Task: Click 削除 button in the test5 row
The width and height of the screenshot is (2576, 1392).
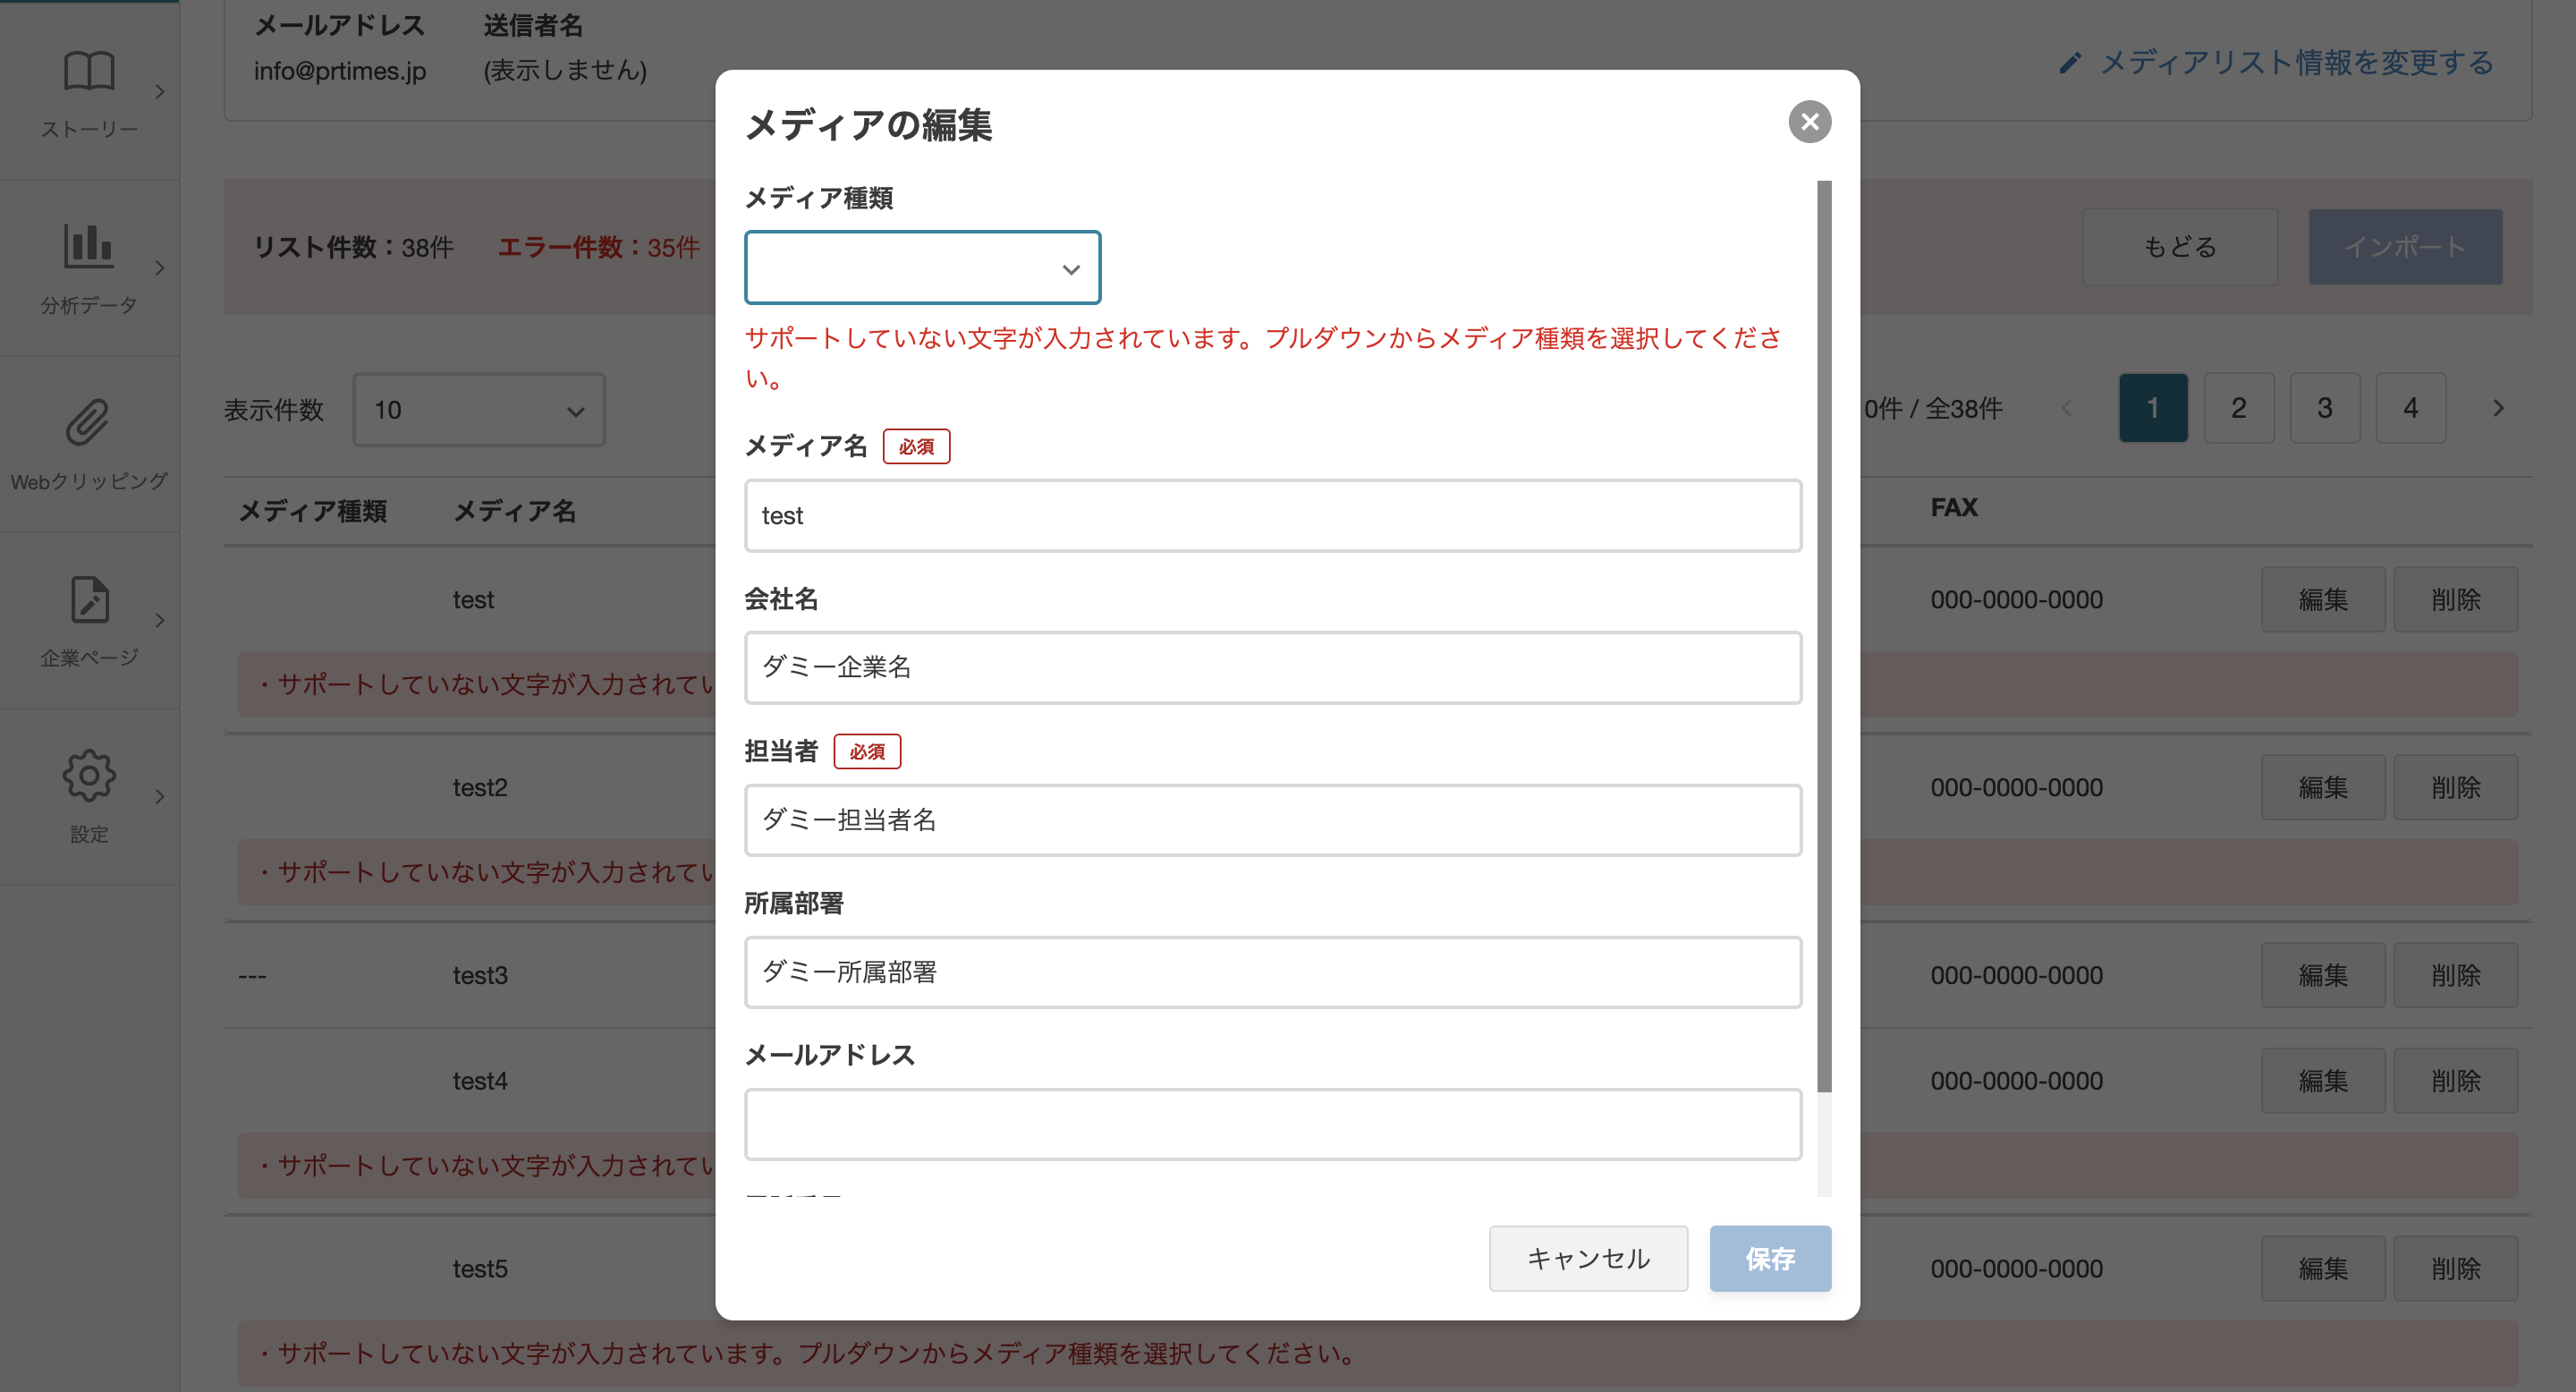Action: tap(2456, 1269)
